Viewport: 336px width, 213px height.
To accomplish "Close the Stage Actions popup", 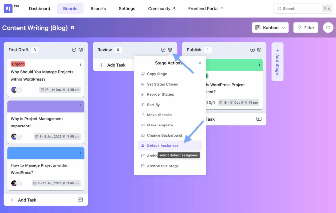I will coord(200,63).
